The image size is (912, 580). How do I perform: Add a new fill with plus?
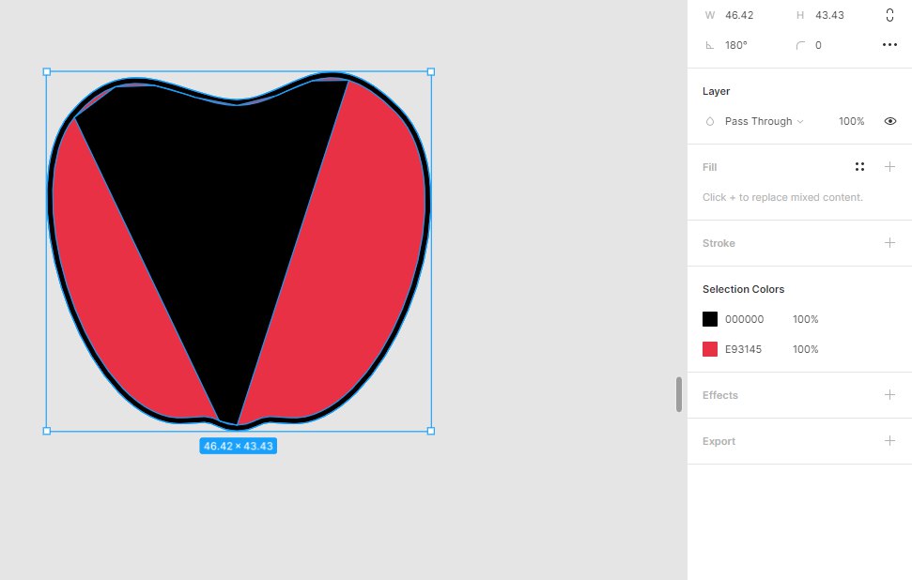(889, 167)
